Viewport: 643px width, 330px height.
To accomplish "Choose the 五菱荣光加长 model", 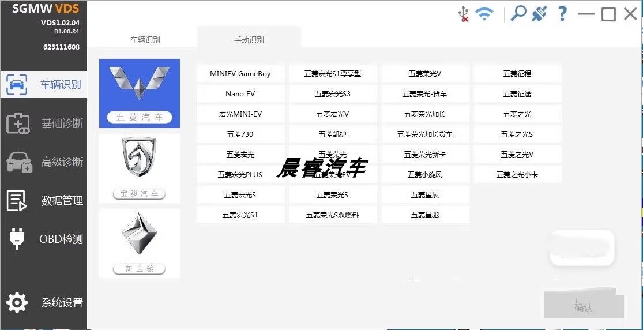I will tap(425, 114).
